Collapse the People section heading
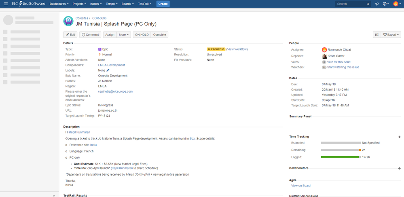This screenshot has width=404, height=197. [294, 43]
